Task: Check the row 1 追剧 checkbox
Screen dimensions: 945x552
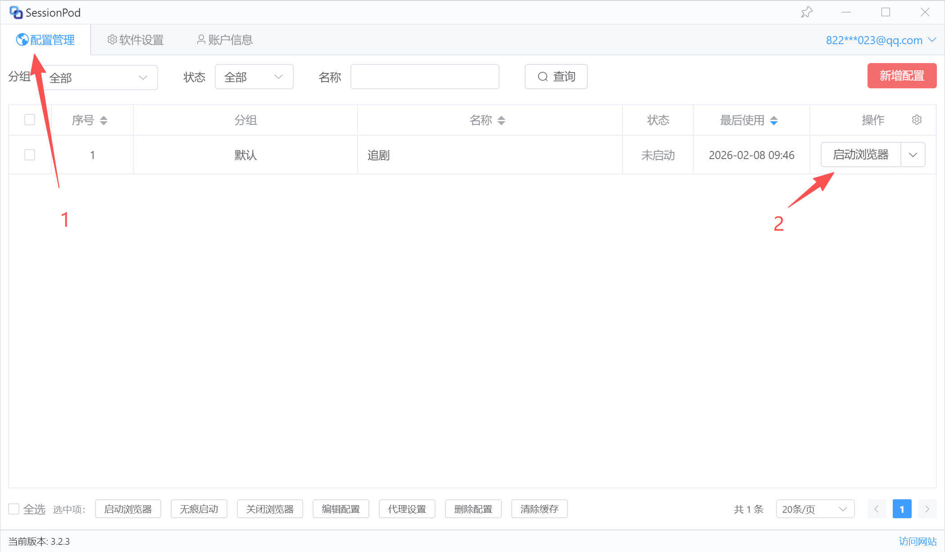Action: (30, 155)
